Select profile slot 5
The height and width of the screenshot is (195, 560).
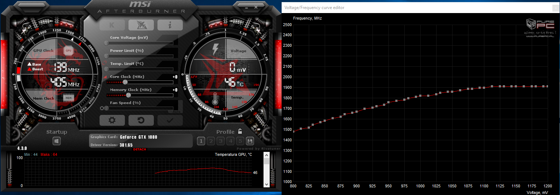click(x=240, y=141)
